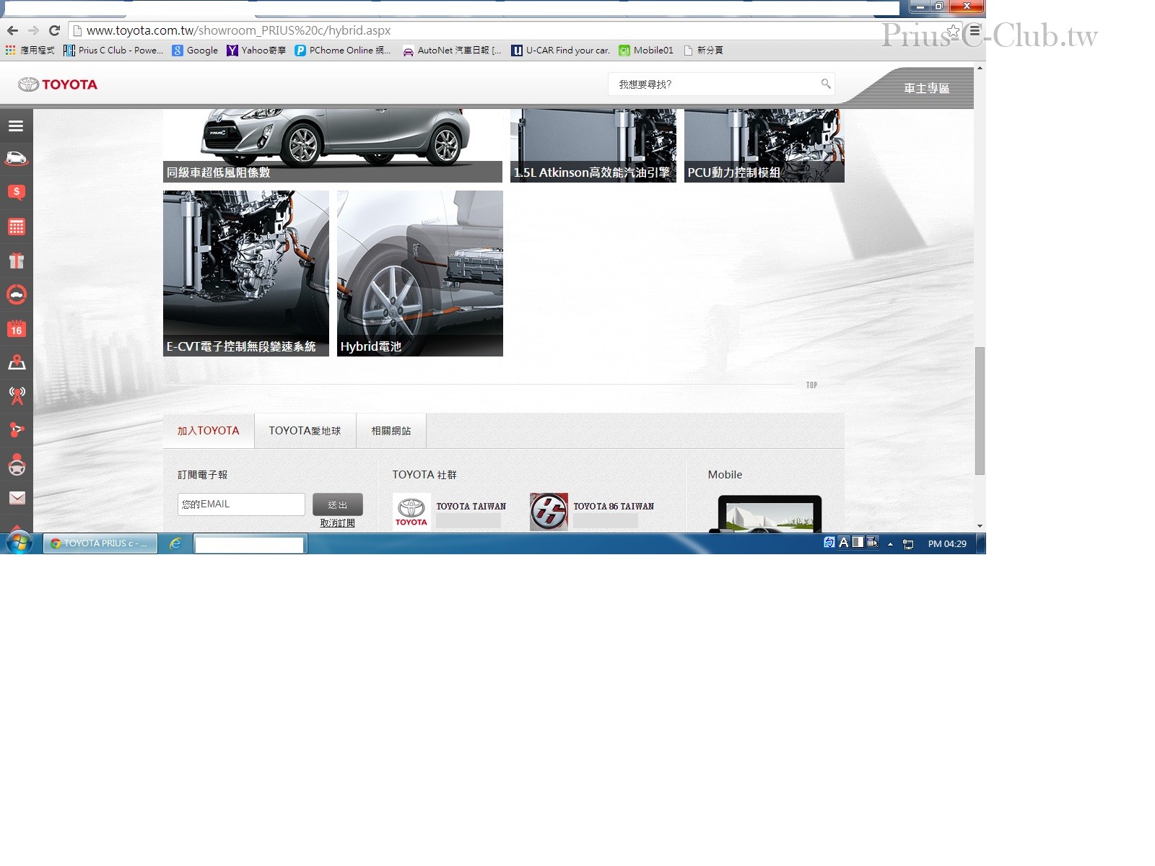Open the Yahoo奇摩 bookmark

[x=256, y=51]
